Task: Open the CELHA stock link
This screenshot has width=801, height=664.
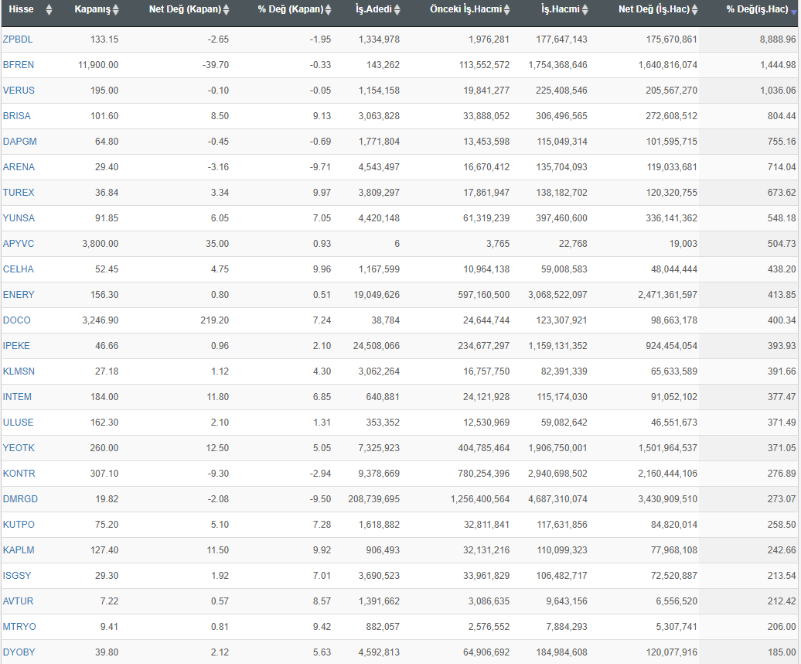Action: coord(18,269)
